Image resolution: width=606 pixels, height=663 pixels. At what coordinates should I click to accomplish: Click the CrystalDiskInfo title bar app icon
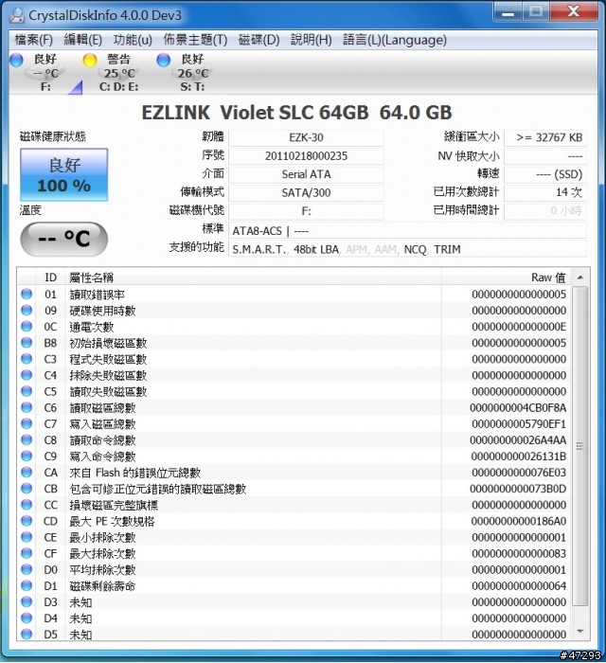pyautogui.click(x=17, y=15)
